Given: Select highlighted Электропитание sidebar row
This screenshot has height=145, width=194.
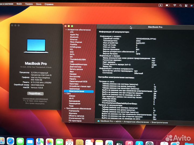Looking at the screenshot, I should tap(79, 91).
